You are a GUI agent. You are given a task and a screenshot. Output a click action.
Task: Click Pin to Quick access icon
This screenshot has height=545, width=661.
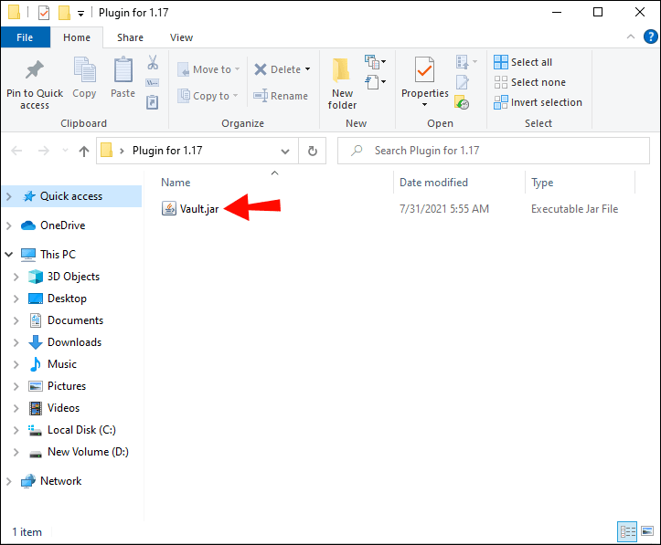(x=35, y=70)
